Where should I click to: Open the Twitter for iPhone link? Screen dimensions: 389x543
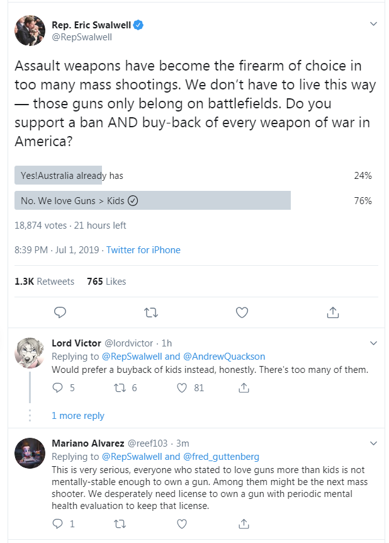[144, 250]
